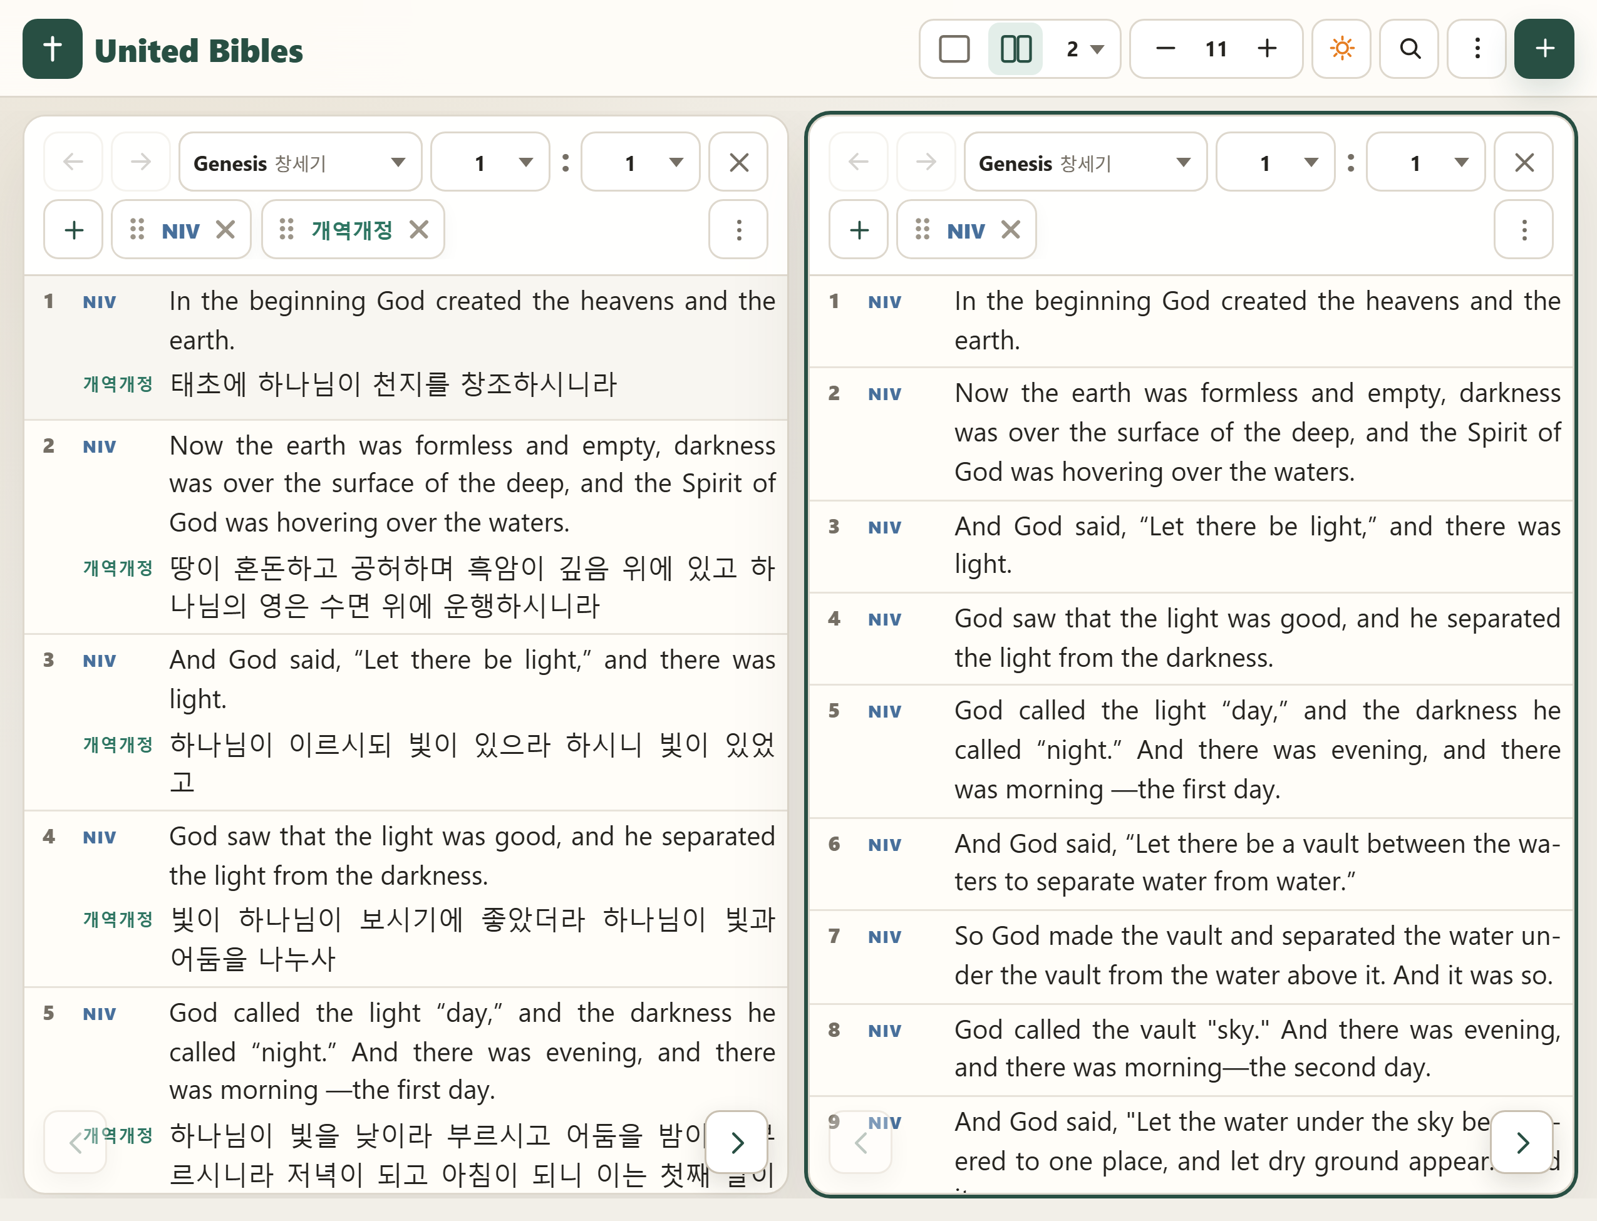
Task: Select verse 8 'God called the vault sky'
Action: [1257, 1048]
